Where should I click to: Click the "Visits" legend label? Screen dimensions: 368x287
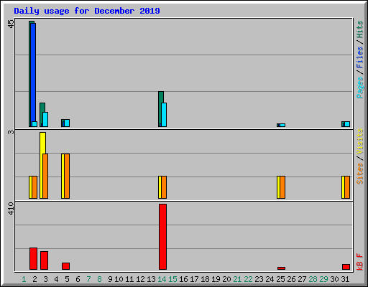(359, 142)
